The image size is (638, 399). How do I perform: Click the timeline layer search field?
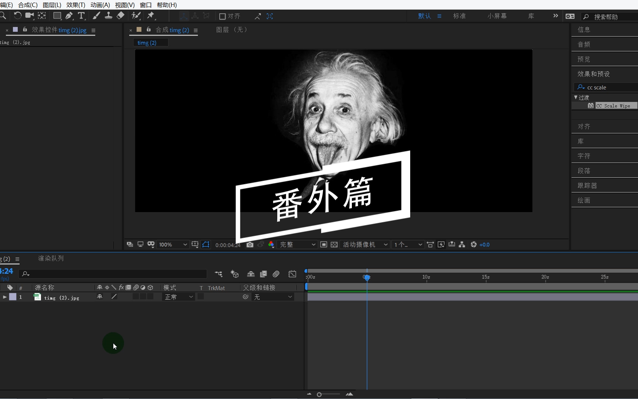coord(113,274)
